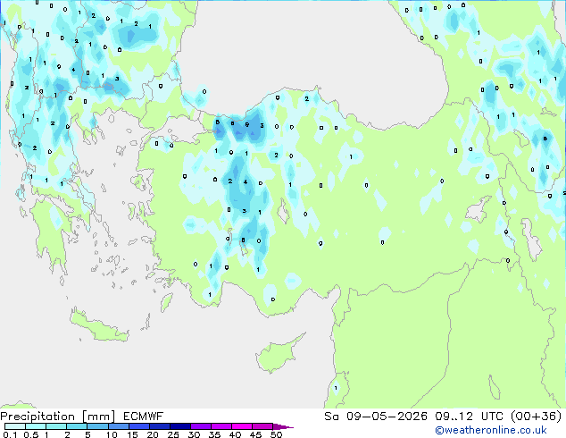Click the legend scale label '0.1'
This screenshot has height=438, width=566.
pyautogui.click(x=10, y=434)
